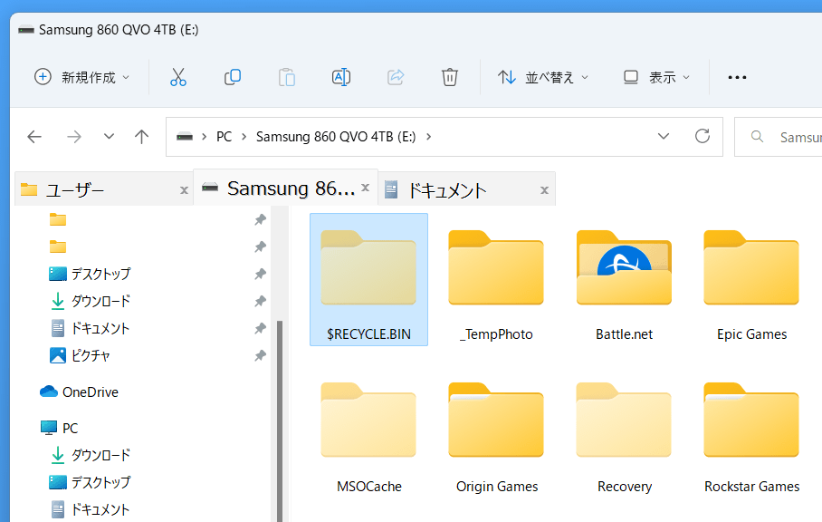The width and height of the screenshot is (822, 522).
Task: Open pinned ドキュメント in quick access
Action: 89,328
